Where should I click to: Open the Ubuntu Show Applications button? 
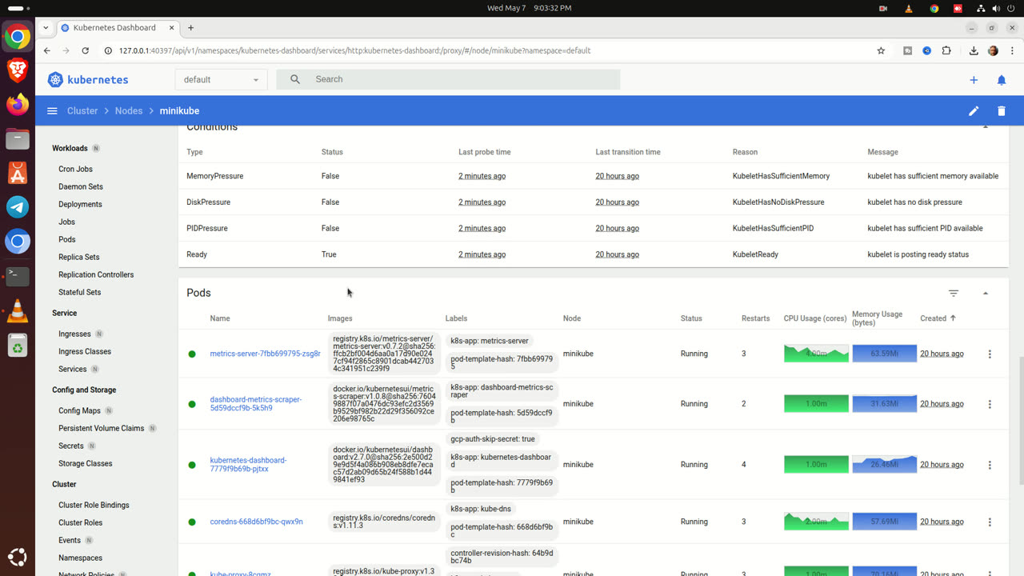pyautogui.click(x=18, y=558)
